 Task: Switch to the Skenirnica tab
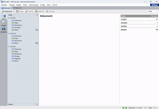click(16, 8)
